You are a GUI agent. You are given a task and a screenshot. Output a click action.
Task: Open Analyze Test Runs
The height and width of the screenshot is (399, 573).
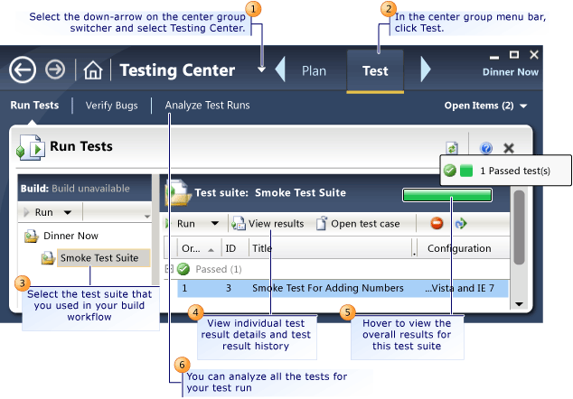pyautogui.click(x=207, y=105)
